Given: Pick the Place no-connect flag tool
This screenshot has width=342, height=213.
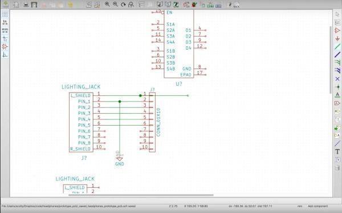Looking at the screenshot, I should (337, 79).
